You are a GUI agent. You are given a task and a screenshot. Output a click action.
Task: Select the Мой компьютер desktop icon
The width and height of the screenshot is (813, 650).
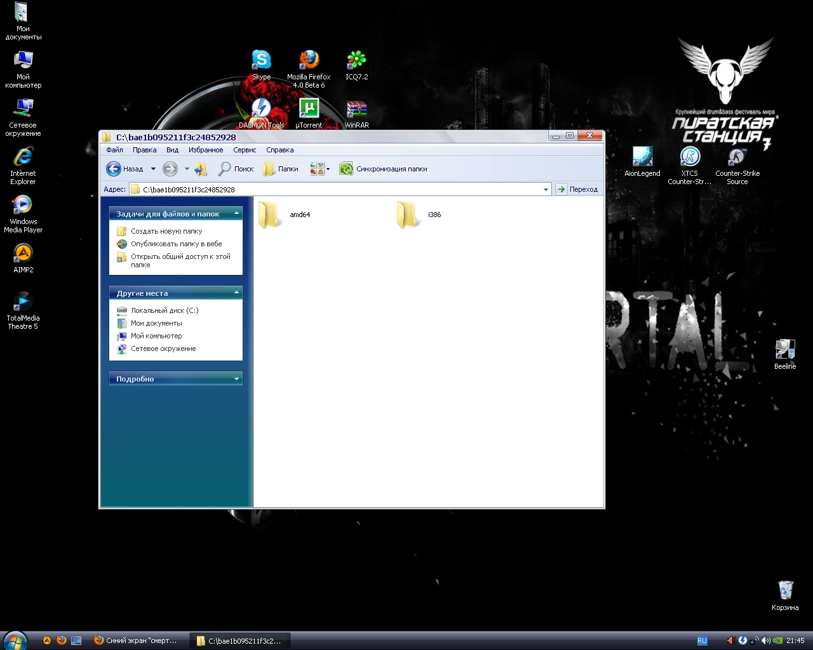tap(23, 69)
